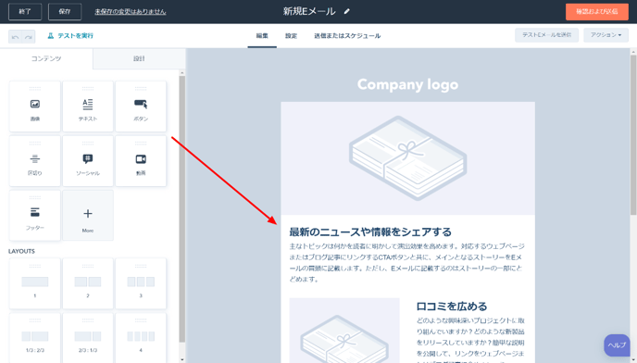The image size is (637, 363).
Task: Select the button (ボタン) content module
Action: pyautogui.click(x=141, y=106)
